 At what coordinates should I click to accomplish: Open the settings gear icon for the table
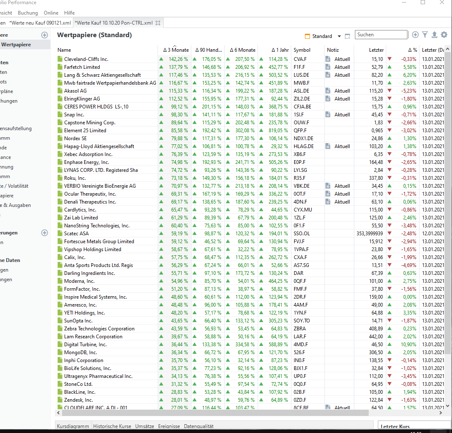click(444, 35)
